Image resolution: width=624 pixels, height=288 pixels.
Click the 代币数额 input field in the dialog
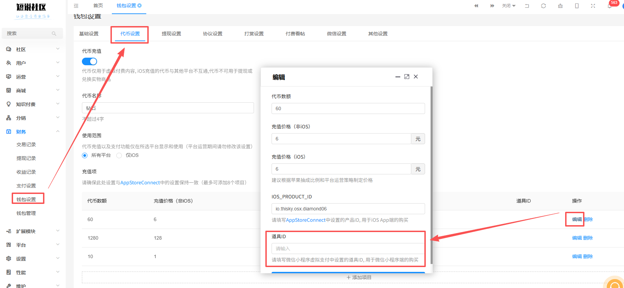(x=348, y=108)
